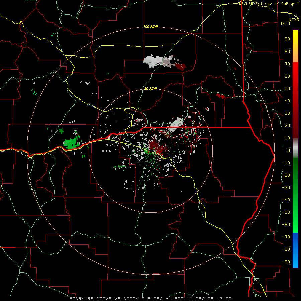Click the blue bottom segment of color bar
This screenshot has height=301, width=301.
(295, 250)
